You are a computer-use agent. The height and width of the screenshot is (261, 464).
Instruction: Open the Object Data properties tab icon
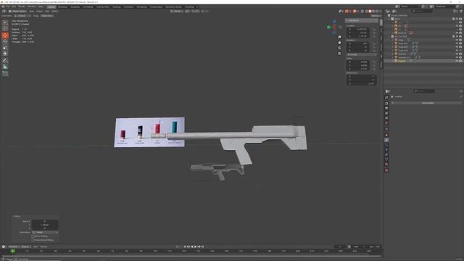386,159
